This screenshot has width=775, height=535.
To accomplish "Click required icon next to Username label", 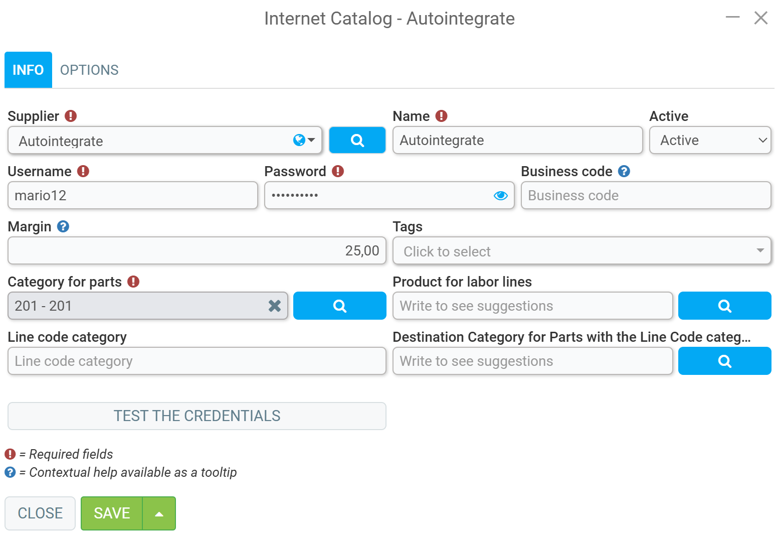I will point(83,171).
